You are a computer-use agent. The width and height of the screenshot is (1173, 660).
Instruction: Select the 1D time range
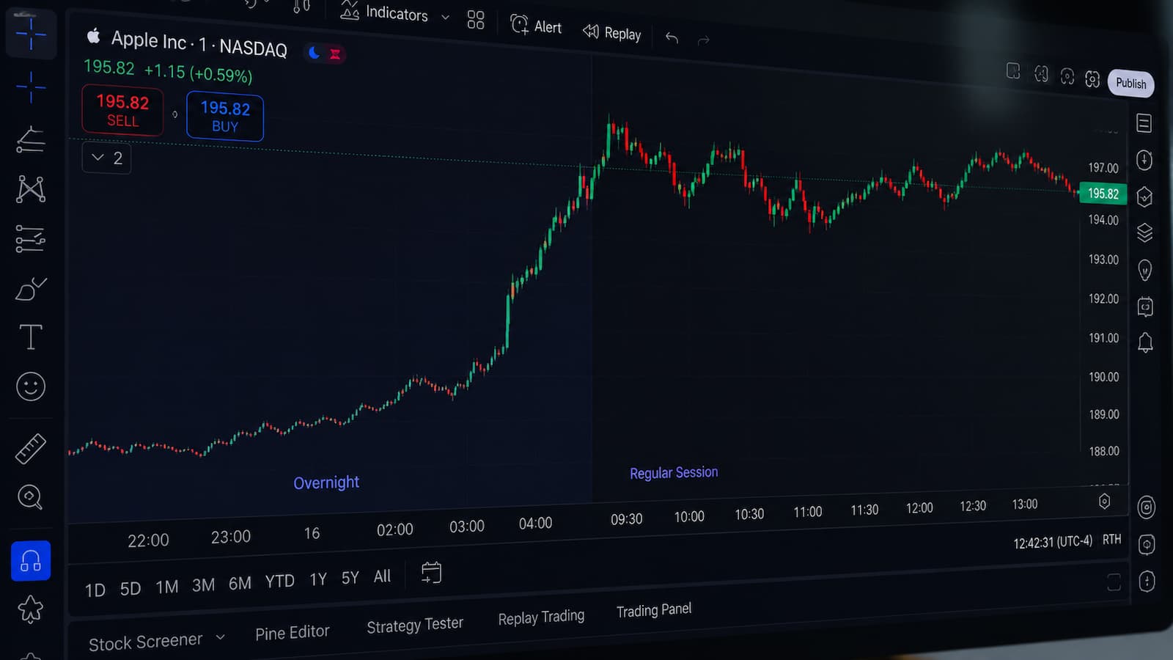[x=95, y=590]
